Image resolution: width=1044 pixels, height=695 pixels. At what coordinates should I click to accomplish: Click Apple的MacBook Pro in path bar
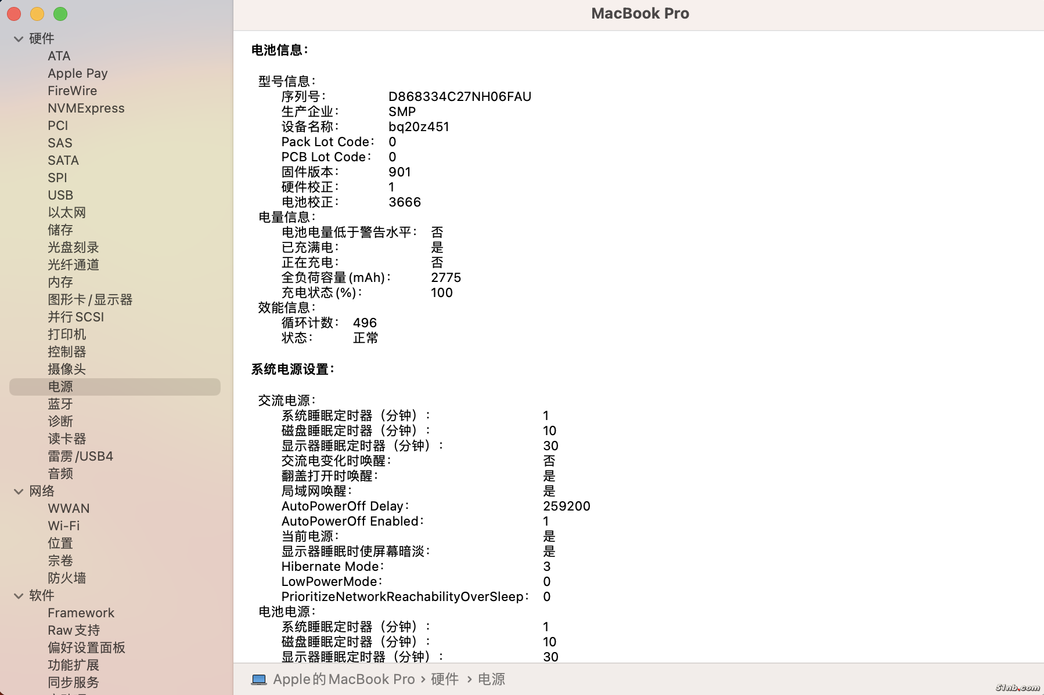pos(344,679)
